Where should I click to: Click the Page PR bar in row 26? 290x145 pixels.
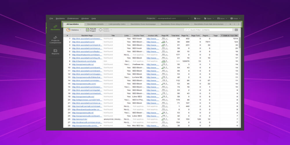165,119
